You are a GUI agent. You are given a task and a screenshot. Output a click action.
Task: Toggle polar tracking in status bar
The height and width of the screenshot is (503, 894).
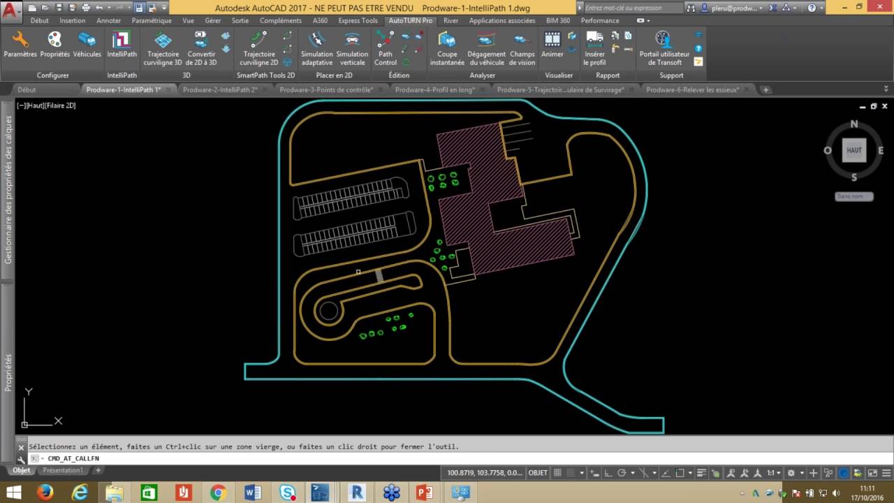click(x=622, y=473)
